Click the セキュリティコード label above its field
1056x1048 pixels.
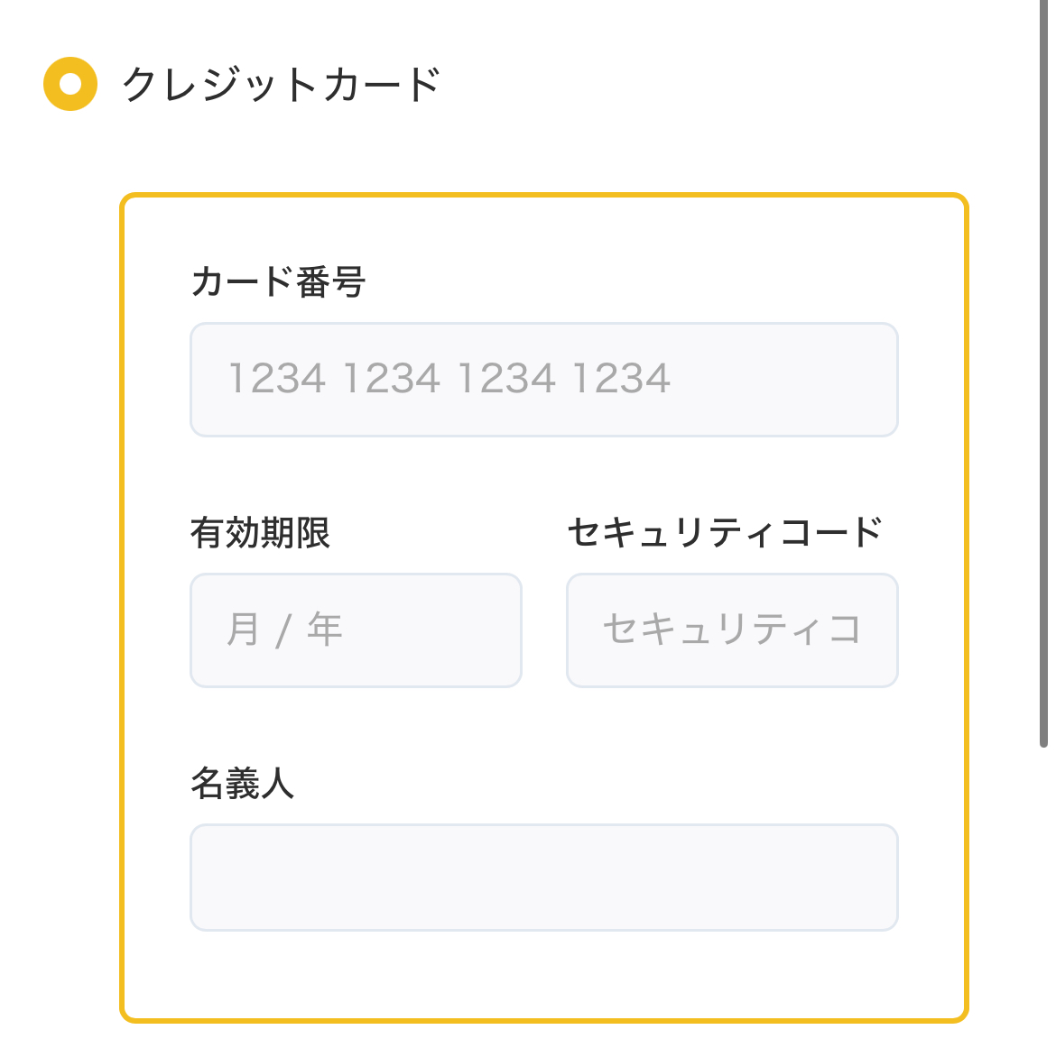[725, 532]
